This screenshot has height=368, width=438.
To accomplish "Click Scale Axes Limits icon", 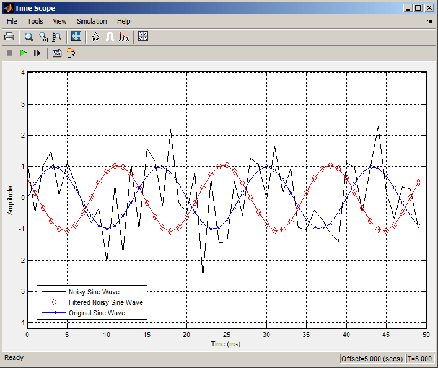I will point(76,37).
